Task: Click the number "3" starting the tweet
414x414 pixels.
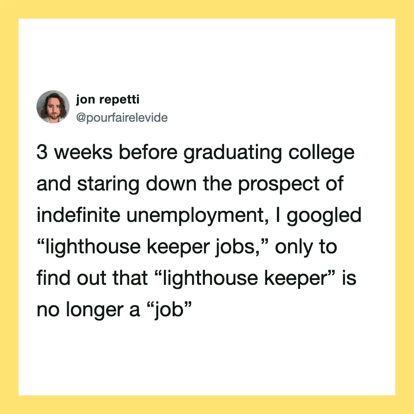Action: point(42,152)
